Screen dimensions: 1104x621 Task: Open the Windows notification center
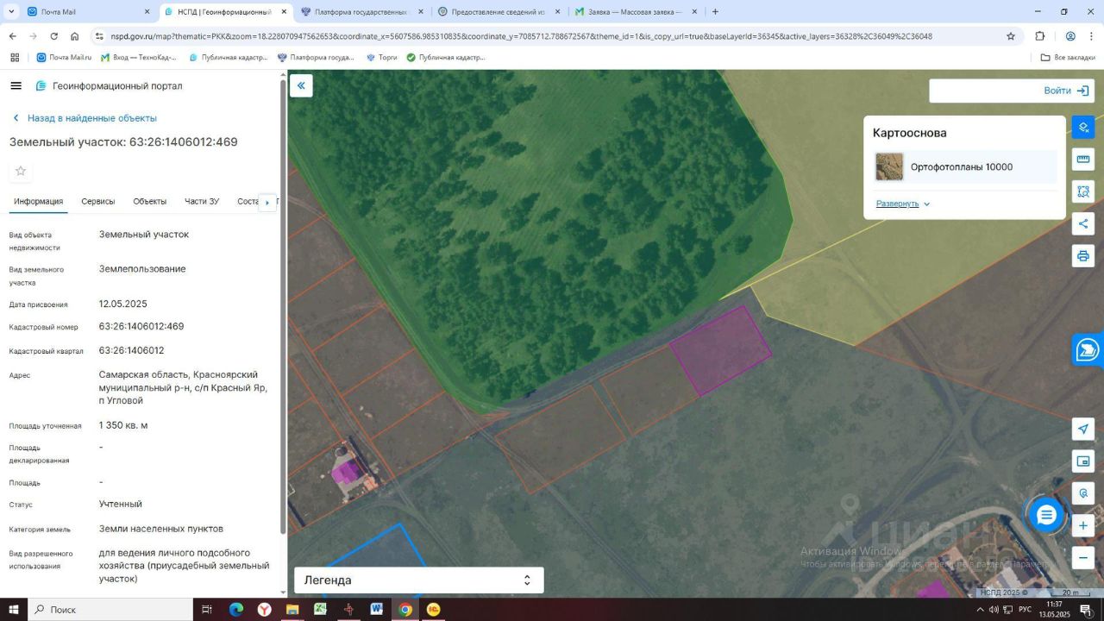[1086, 610]
